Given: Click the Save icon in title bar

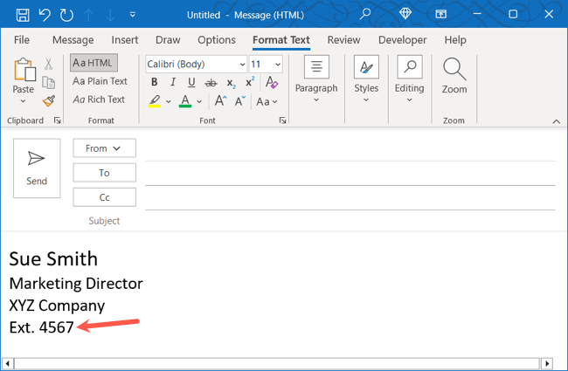Looking at the screenshot, I should pos(23,14).
